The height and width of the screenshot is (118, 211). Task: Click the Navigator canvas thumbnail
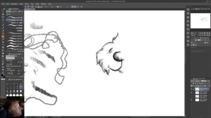[x=200, y=21]
